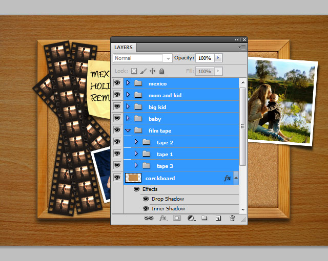Hide the corckboard layer
Viewport: 328px width, 261px height.
[x=117, y=178]
